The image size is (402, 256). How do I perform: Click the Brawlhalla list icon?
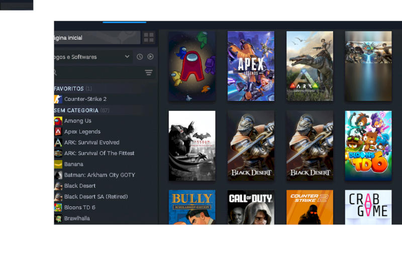(58, 218)
